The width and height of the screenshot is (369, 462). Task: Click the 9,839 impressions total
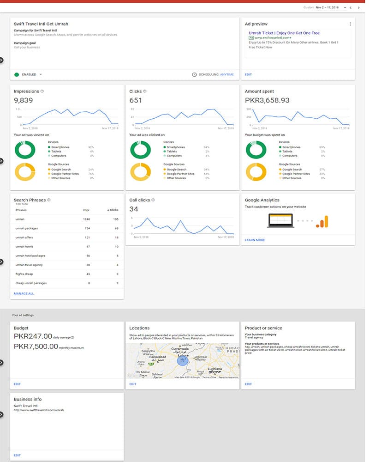23,100
